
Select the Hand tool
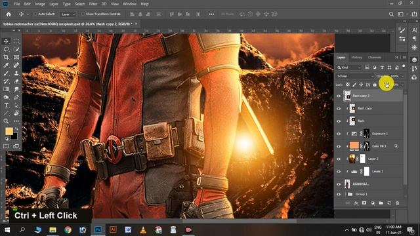[x=16, y=113]
